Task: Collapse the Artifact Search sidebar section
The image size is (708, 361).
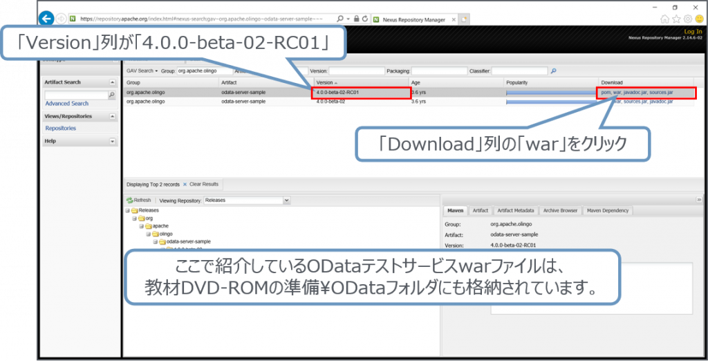Action: 112,82
